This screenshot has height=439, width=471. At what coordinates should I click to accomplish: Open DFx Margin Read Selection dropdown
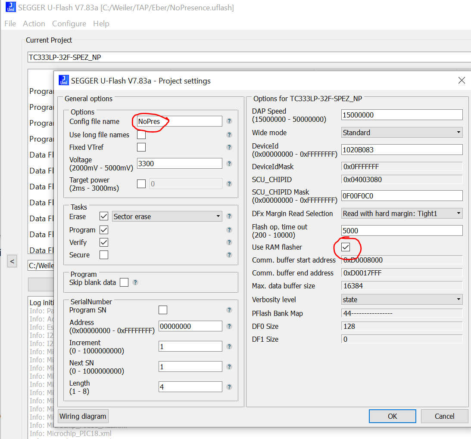[402, 213]
